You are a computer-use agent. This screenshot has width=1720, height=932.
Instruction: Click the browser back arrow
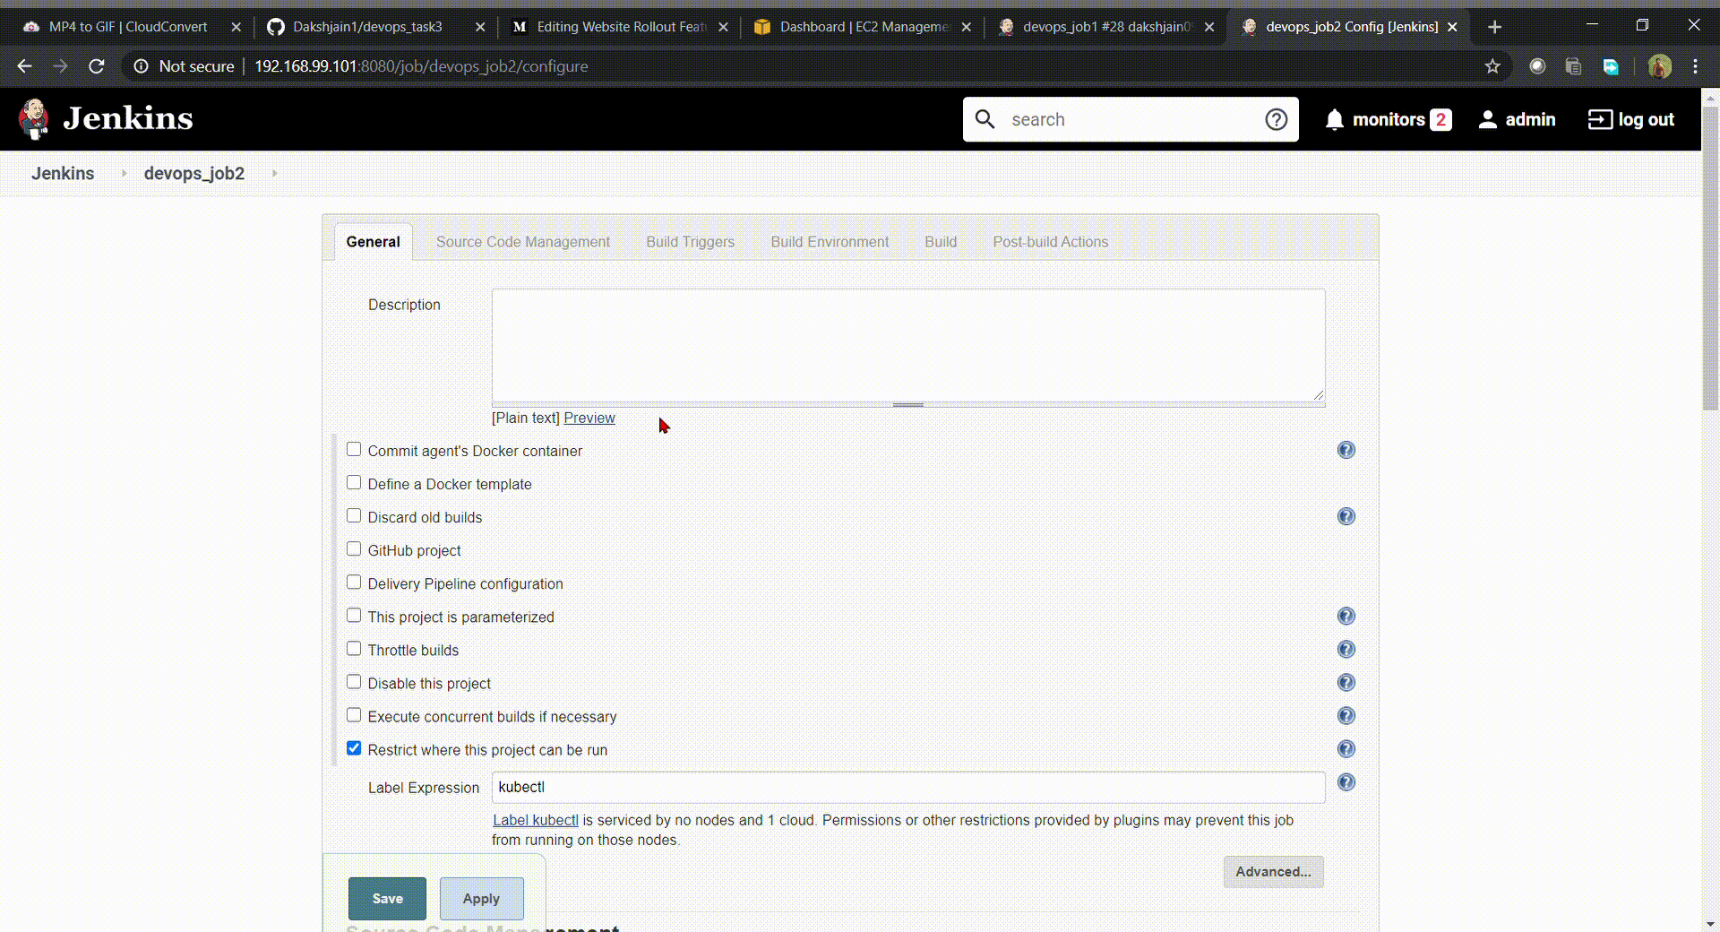24,66
